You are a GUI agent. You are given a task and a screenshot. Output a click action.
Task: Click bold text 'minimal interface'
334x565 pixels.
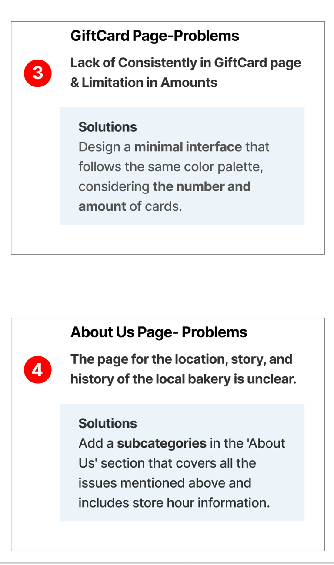(188, 147)
